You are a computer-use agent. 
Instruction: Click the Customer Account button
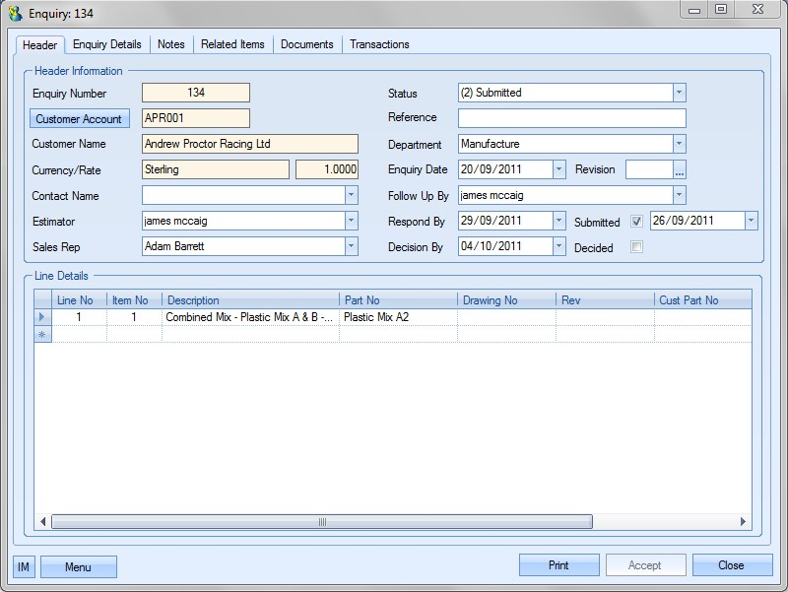coord(79,119)
